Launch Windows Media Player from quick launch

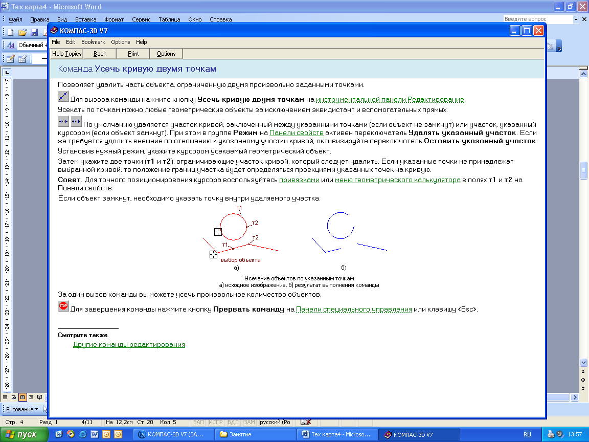[x=71, y=434]
